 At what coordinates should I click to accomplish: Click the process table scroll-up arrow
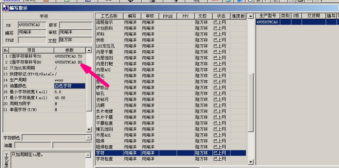point(250,16)
